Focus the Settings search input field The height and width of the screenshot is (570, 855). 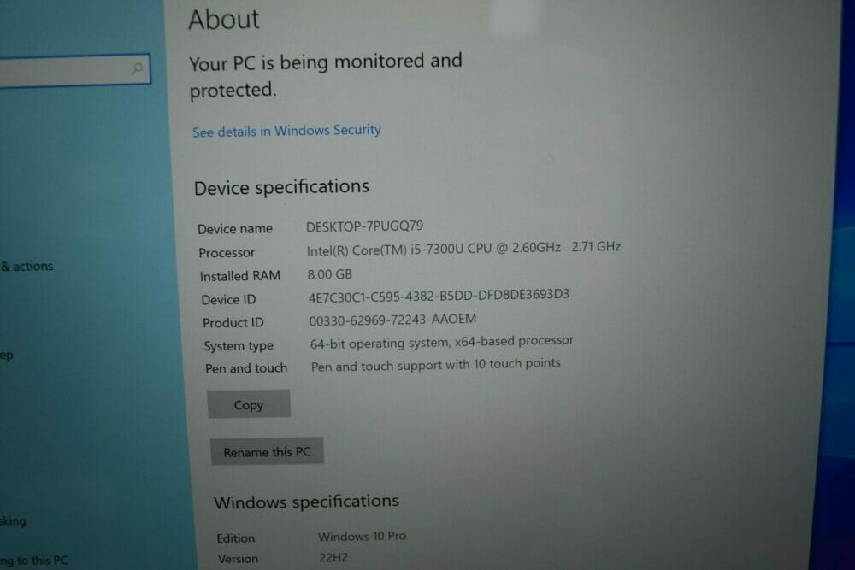coord(74,70)
